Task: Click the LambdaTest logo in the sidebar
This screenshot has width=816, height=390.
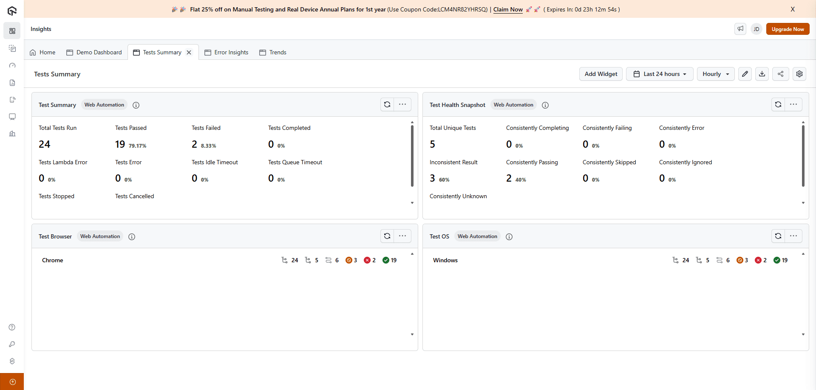Action: coord(12,11)
